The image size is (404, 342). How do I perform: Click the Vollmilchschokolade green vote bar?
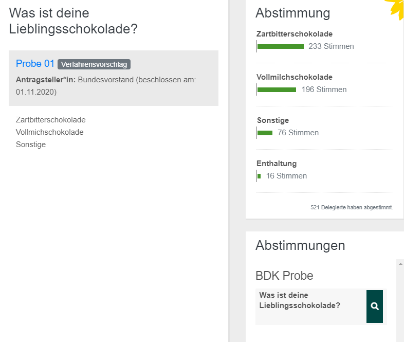pos(277,89)
